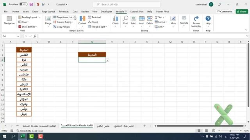This screenshot has width=250, height=140.
Task: Re-run the last utility
Action: click(x=196, y=21)
